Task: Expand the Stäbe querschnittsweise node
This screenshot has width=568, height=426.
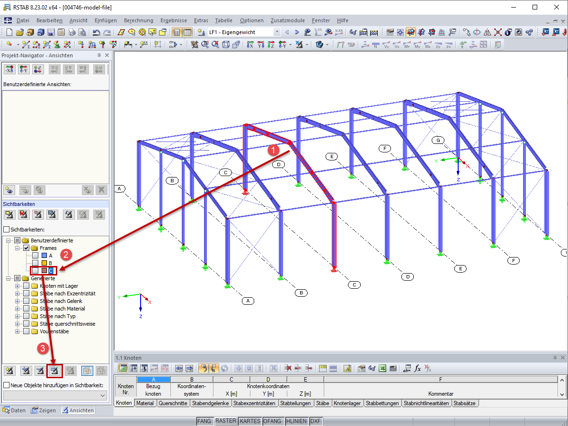Action: (18, 324)
